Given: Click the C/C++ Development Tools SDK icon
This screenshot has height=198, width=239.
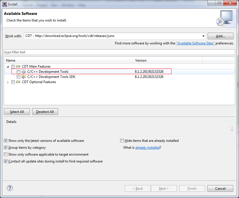Looking at the screenshot, I should 24,77.
